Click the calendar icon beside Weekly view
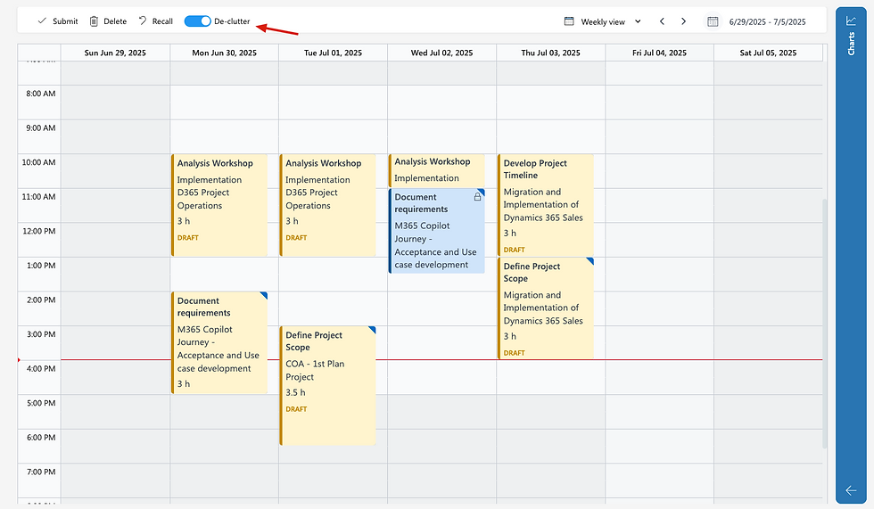Image resolution: width=874 pixels, height=509 pixels. tap(569, 21)
